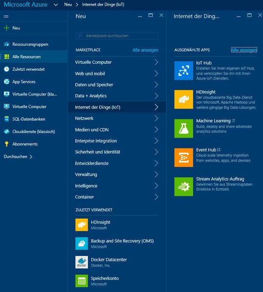Click Backup and Site Recovery (OMS) text

pyautogui.click(x=122, y=241)
